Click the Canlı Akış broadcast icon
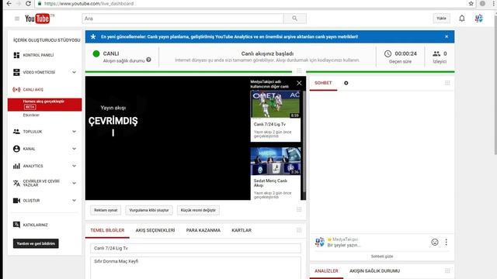Image resolution: width=497 pixels, height=279 pixels. click(16, 90)
